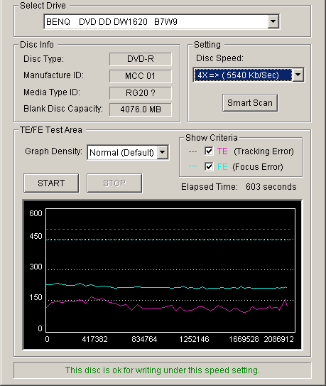
Task: Click the magenta TE dashed legend marker
Action: tap(192, 151)
